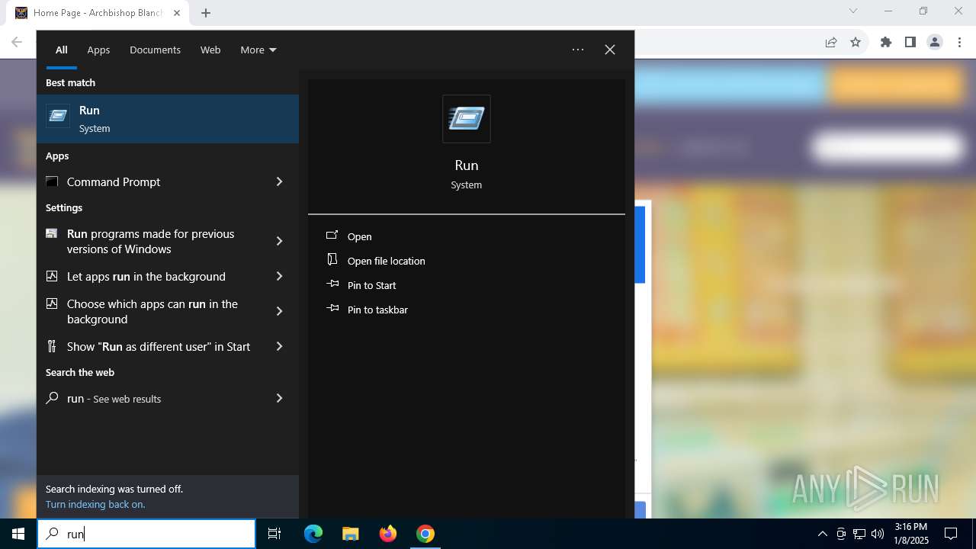Click the Pin to Start pin icon
This screenshot has height=549, width=976.
point(332,284)
